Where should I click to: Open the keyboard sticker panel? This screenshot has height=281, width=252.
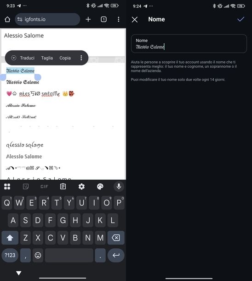pyautogui.click(x=26, y=187)
